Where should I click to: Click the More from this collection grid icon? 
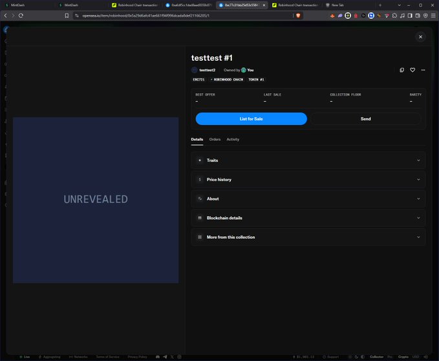pyautogui.click(x=200, y=237)
